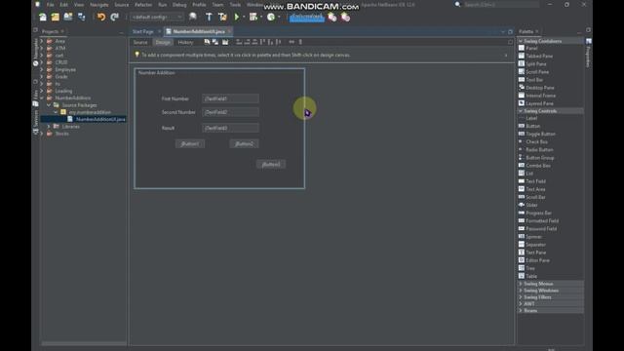The width and height of the screenshot is (624, 351).
Task: Click the New Project toolbar icon
Action: coord(56,18)
